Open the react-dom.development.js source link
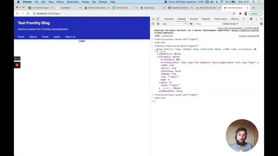Screen dimensions: 278x156 pyautogui.click(x=238, y=28)
